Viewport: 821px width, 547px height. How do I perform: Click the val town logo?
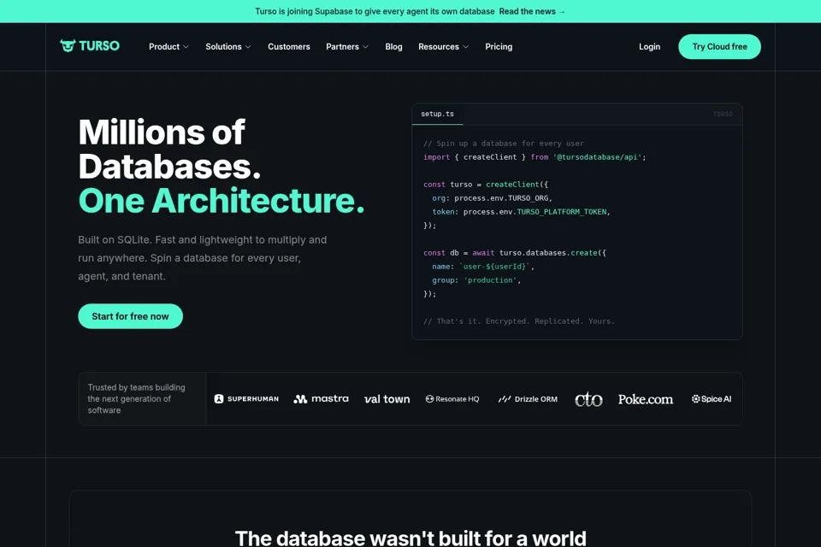(x=387, y=399)
